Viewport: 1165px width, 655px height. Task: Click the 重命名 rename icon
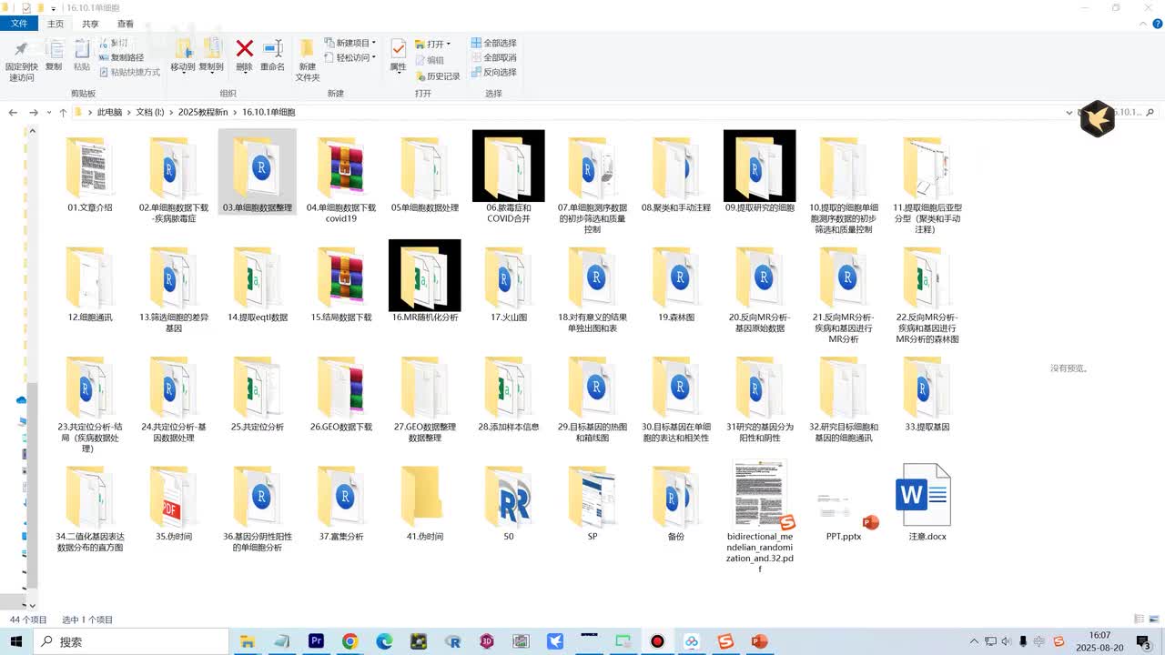[x=272, y=48]
